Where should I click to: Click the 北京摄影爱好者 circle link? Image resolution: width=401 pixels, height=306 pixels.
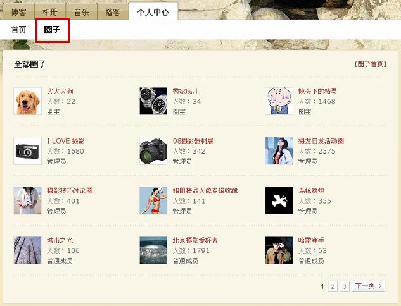195,240
